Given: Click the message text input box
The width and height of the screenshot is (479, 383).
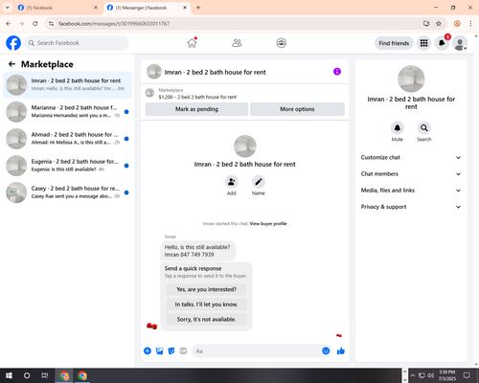Looking at the screenshot, I should (258, 351).
